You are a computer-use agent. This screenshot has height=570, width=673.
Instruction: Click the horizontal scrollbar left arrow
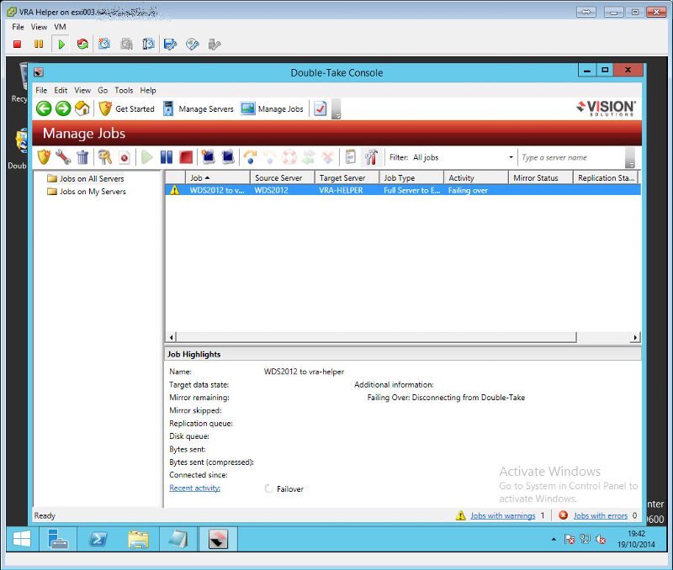(x=172, y=337)
